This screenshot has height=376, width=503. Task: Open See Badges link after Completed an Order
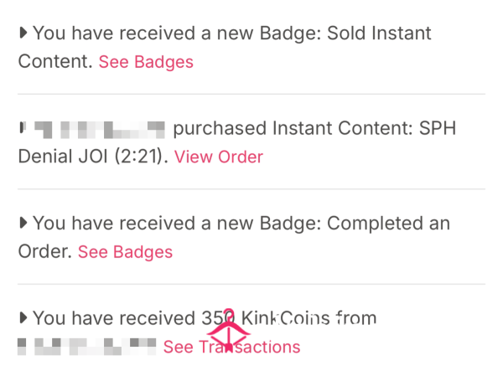tap(125, 251)
